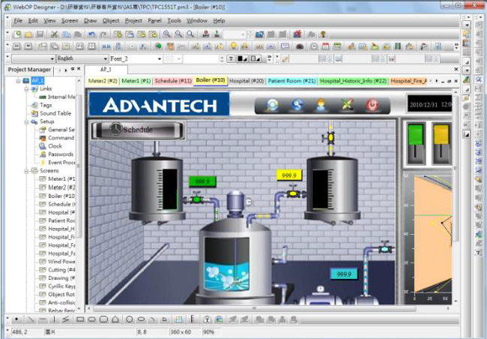Select the ellipse drawing tool
Image resolution: width=487 pixels, height=339 pixels.
click(x=141, y=319)
